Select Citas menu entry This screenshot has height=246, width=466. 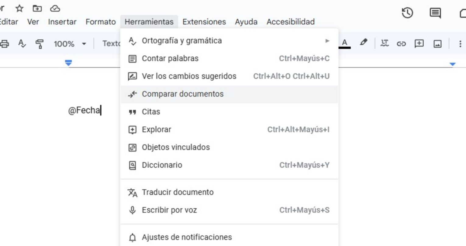coord(229,112)
